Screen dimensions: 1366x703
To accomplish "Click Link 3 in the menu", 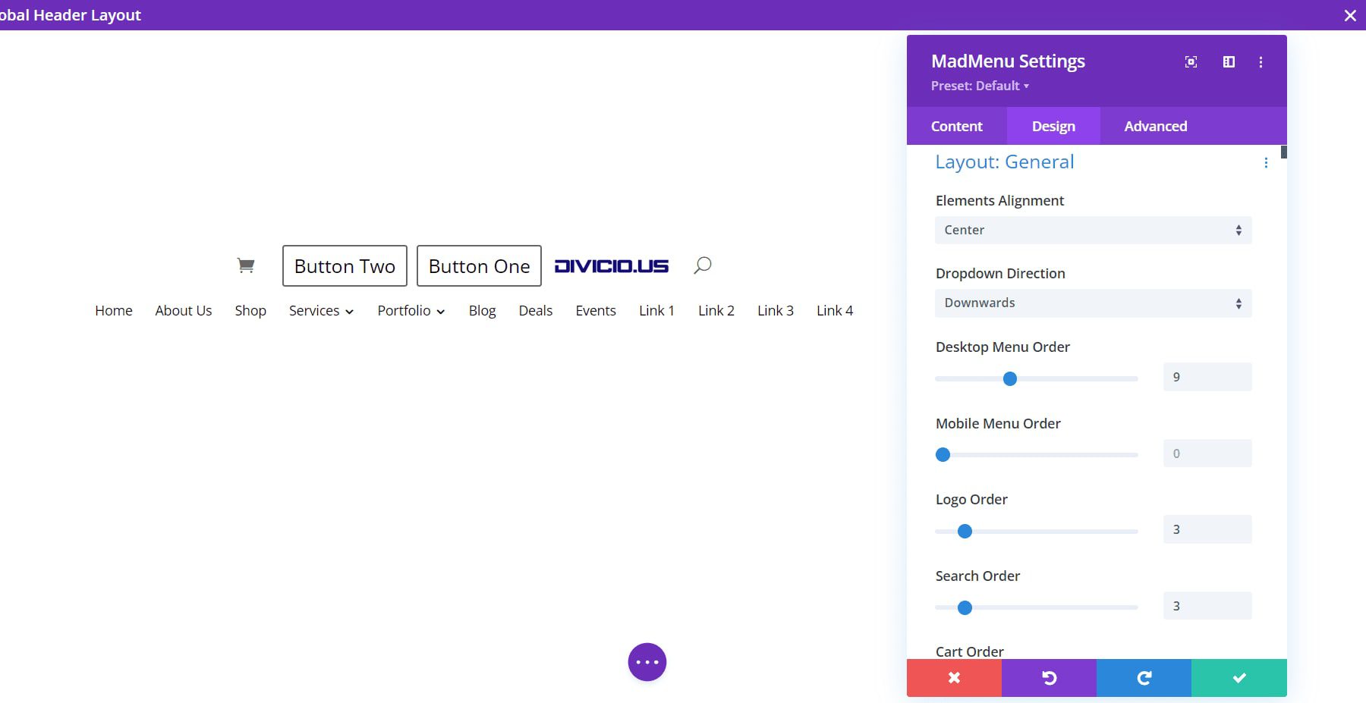I will point(776,311).
